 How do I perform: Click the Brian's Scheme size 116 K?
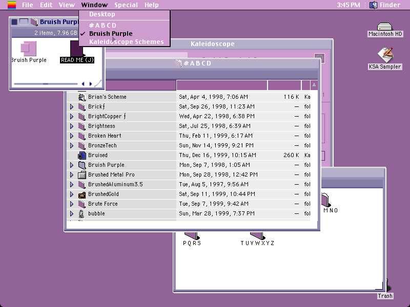291,97
